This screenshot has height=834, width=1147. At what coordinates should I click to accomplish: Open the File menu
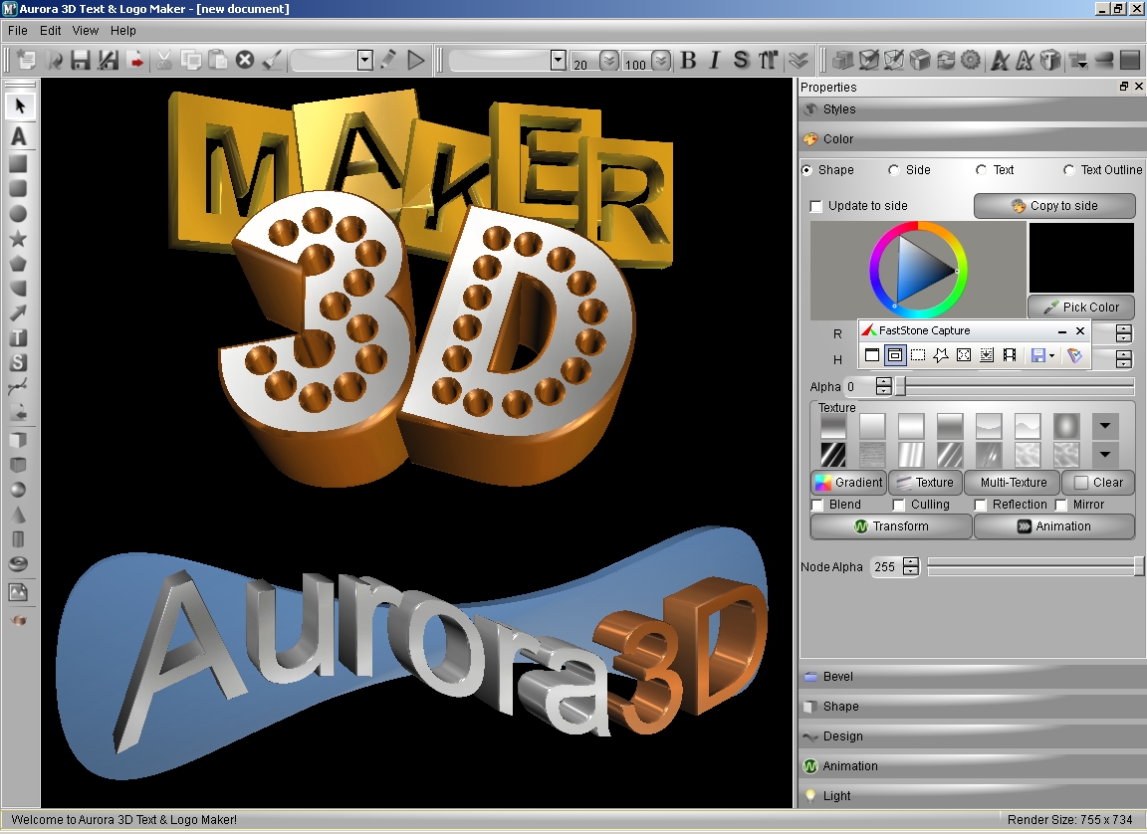[x=18, y=31]
